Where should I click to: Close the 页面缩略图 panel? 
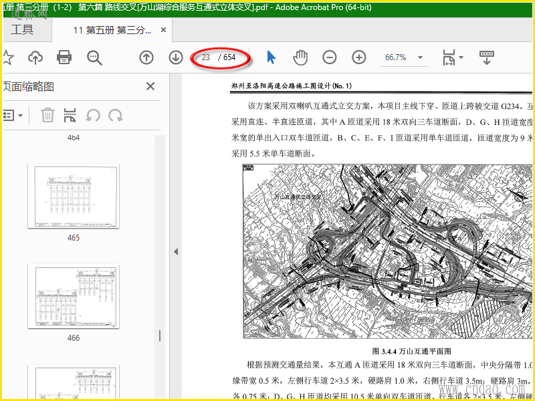pyautogui.click(x=150, y=86)
